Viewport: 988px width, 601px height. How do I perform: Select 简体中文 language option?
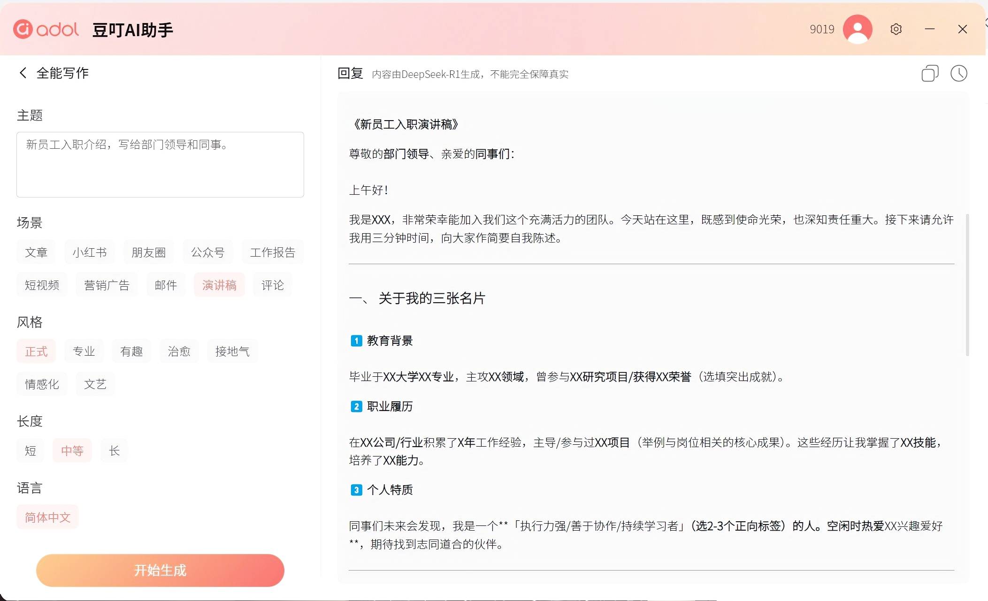(x=47, y=517)
